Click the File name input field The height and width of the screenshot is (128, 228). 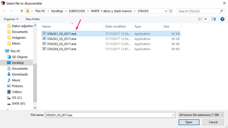[108, 115]
